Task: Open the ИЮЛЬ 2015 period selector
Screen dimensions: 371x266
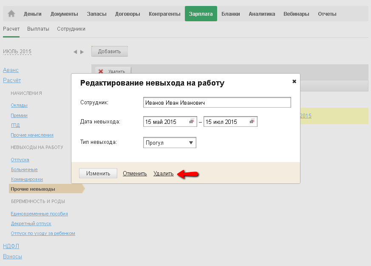Action: [x=17, y=51]
